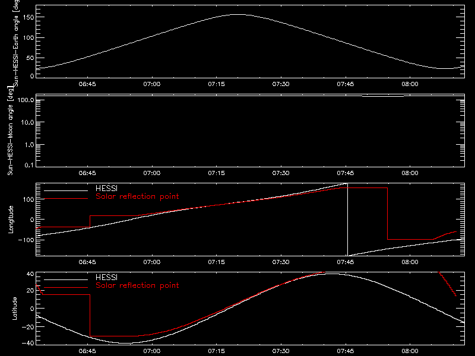
Task: Select 07:45 label under the Earth angle plot
Action: [346, 84]
